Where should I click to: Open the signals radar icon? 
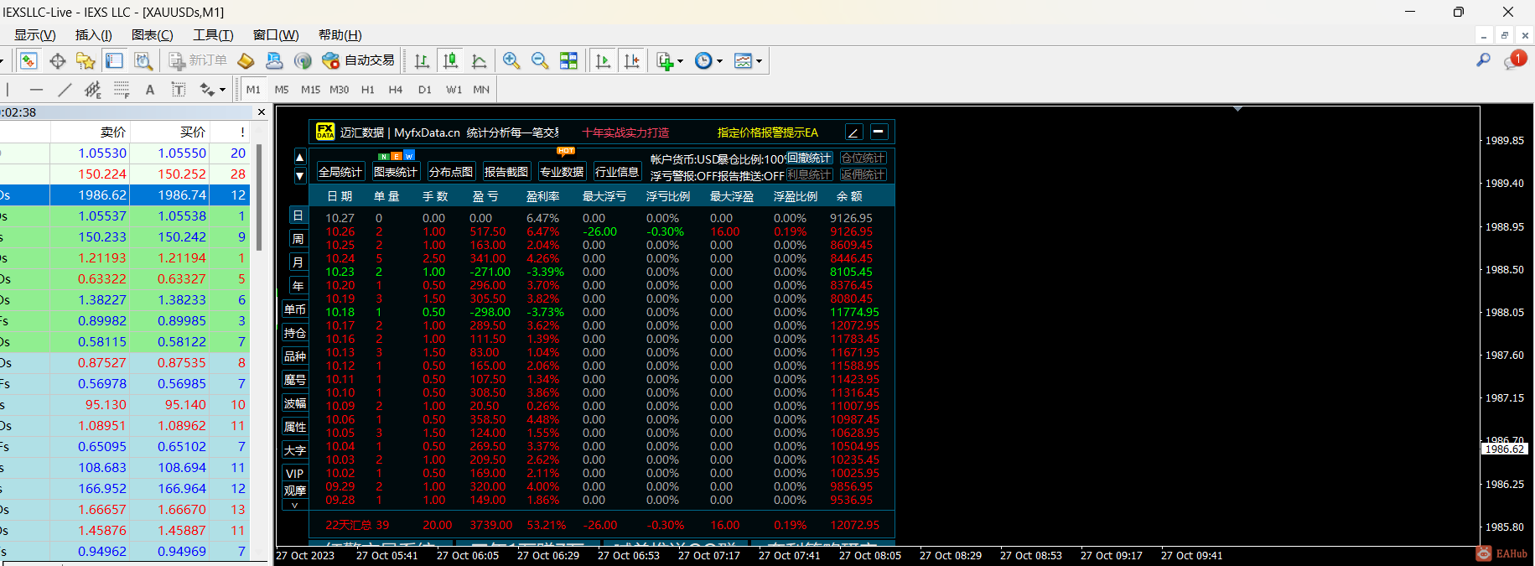[x=303, y=60]
